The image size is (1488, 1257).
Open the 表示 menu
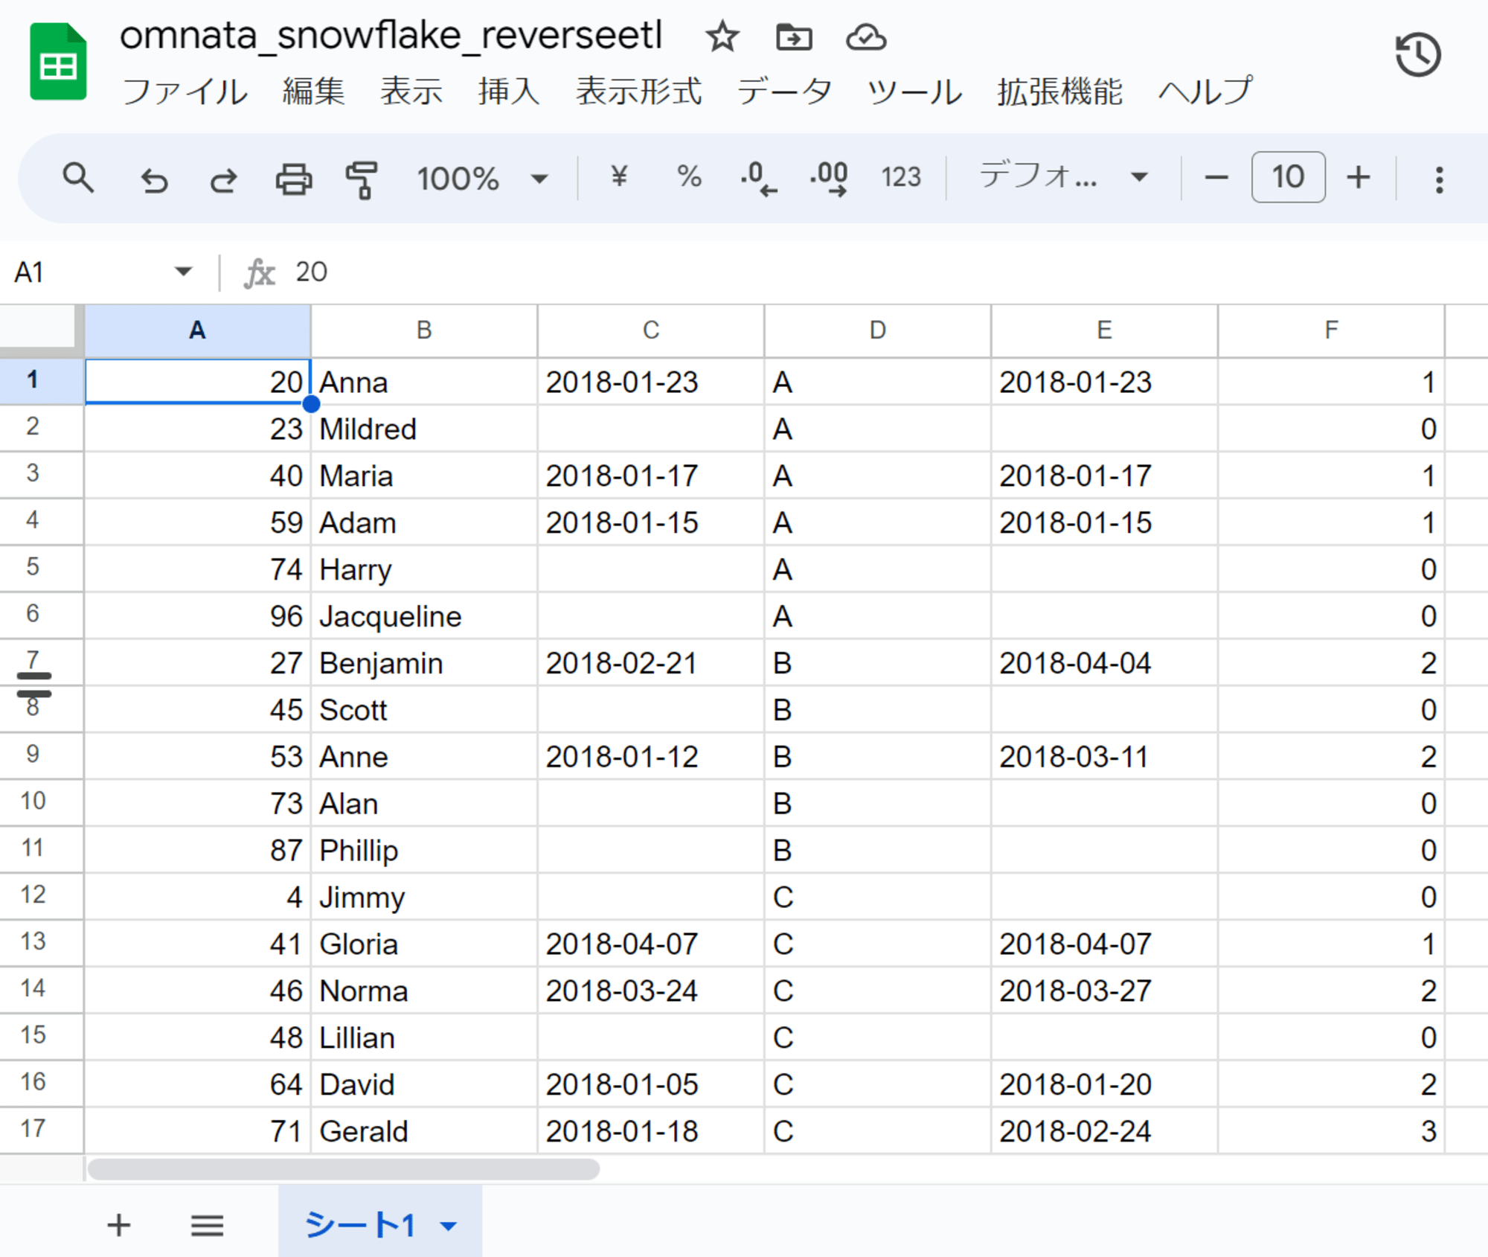411,92
